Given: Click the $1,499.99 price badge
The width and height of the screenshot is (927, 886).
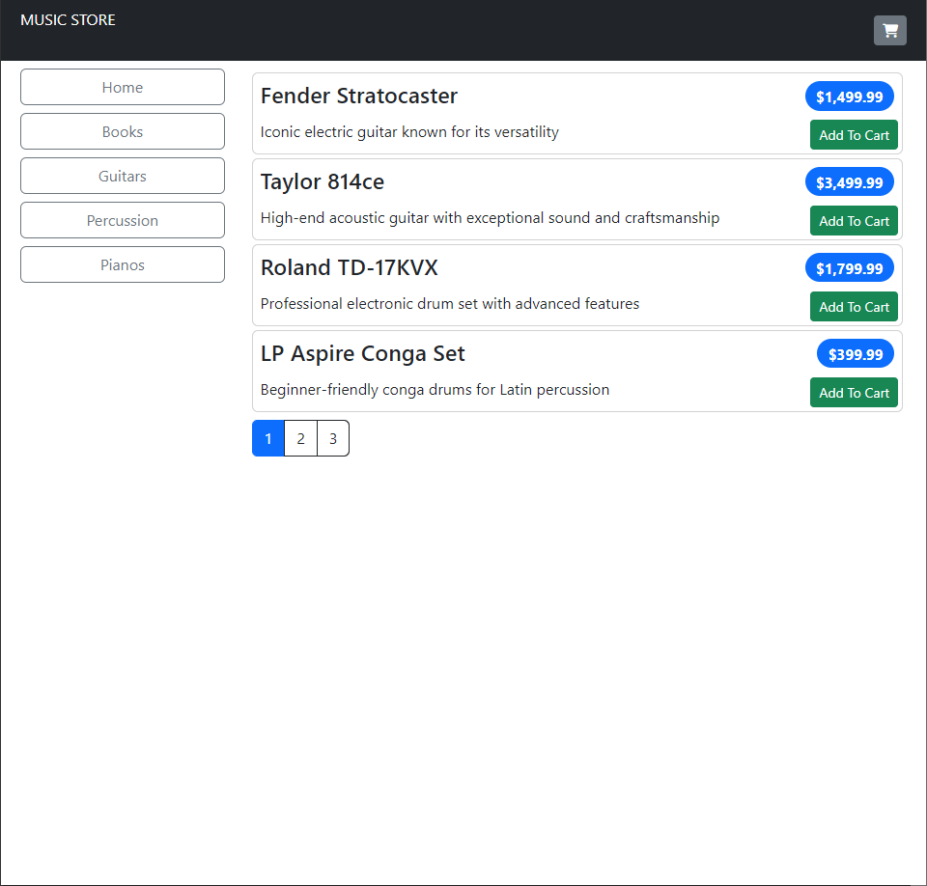Looking at the screenshot, I should pos(849,97).
